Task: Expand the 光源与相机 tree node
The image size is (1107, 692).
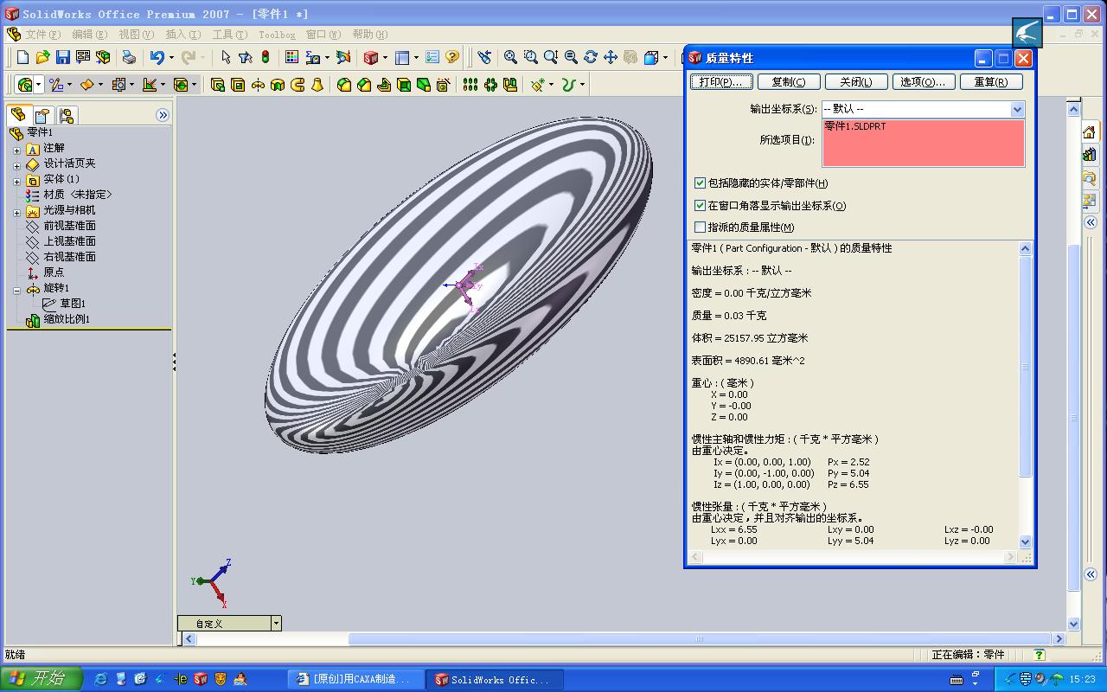Action: click(x=16, y=212)
